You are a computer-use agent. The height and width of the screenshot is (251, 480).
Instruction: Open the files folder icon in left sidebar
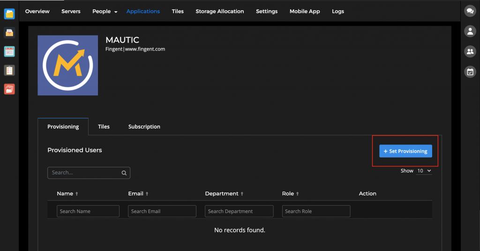coord(9,14)
